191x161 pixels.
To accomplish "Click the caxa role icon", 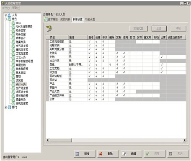I will tap(13, 23).
